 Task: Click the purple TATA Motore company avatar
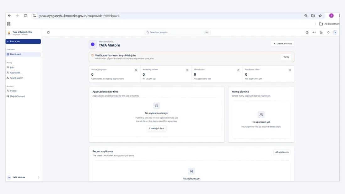pyautogui.click(x=93, y=45)
